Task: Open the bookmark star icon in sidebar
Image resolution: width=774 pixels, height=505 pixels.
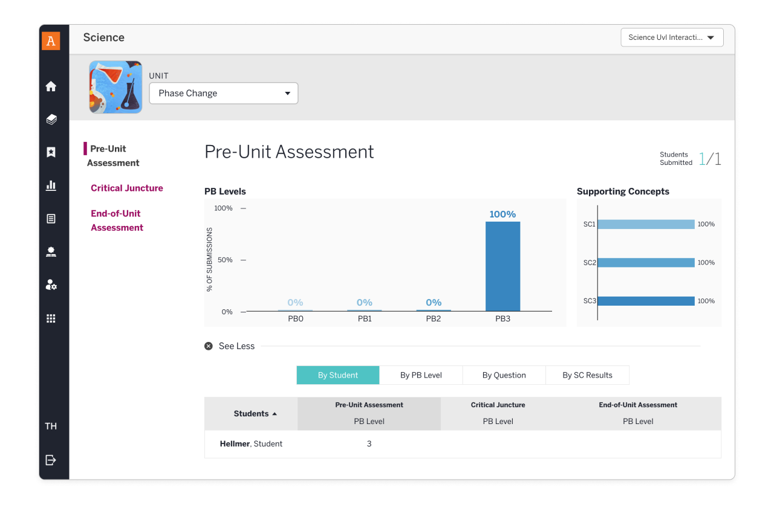Action: coord(51,152)
